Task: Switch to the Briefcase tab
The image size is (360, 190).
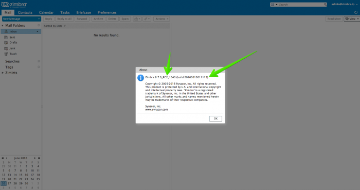Action: pos(83,13)
